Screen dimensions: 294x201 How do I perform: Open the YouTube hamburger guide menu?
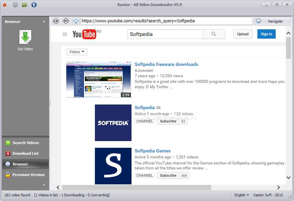click(x=65, y=34)
